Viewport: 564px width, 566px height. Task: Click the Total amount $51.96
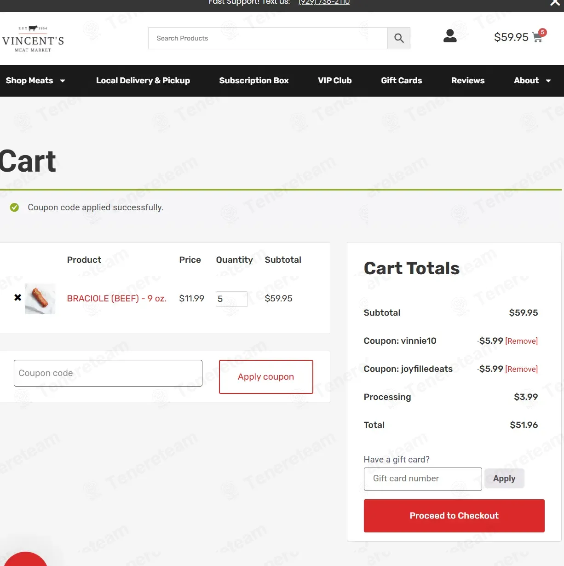click(524, 425)
